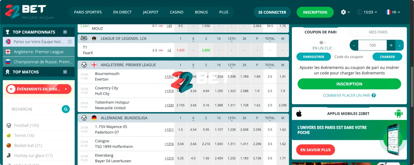Click the Charger button
The image size is (414, 165).
click(x=387, y=57)
